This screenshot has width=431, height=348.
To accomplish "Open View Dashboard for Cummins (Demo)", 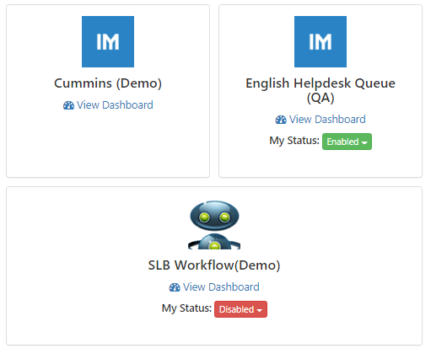I will coord(108,105).
